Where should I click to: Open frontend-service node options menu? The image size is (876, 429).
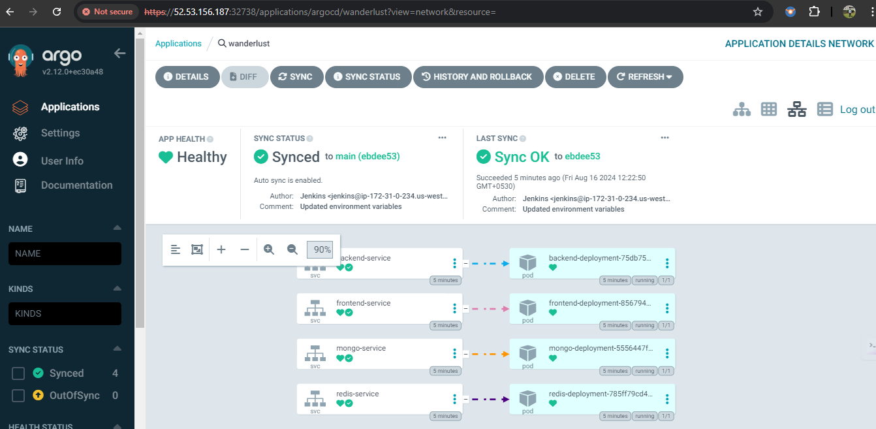coord(454,308)
